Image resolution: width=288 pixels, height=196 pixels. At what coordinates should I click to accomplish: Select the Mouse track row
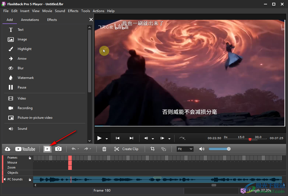tap(12, 162)
